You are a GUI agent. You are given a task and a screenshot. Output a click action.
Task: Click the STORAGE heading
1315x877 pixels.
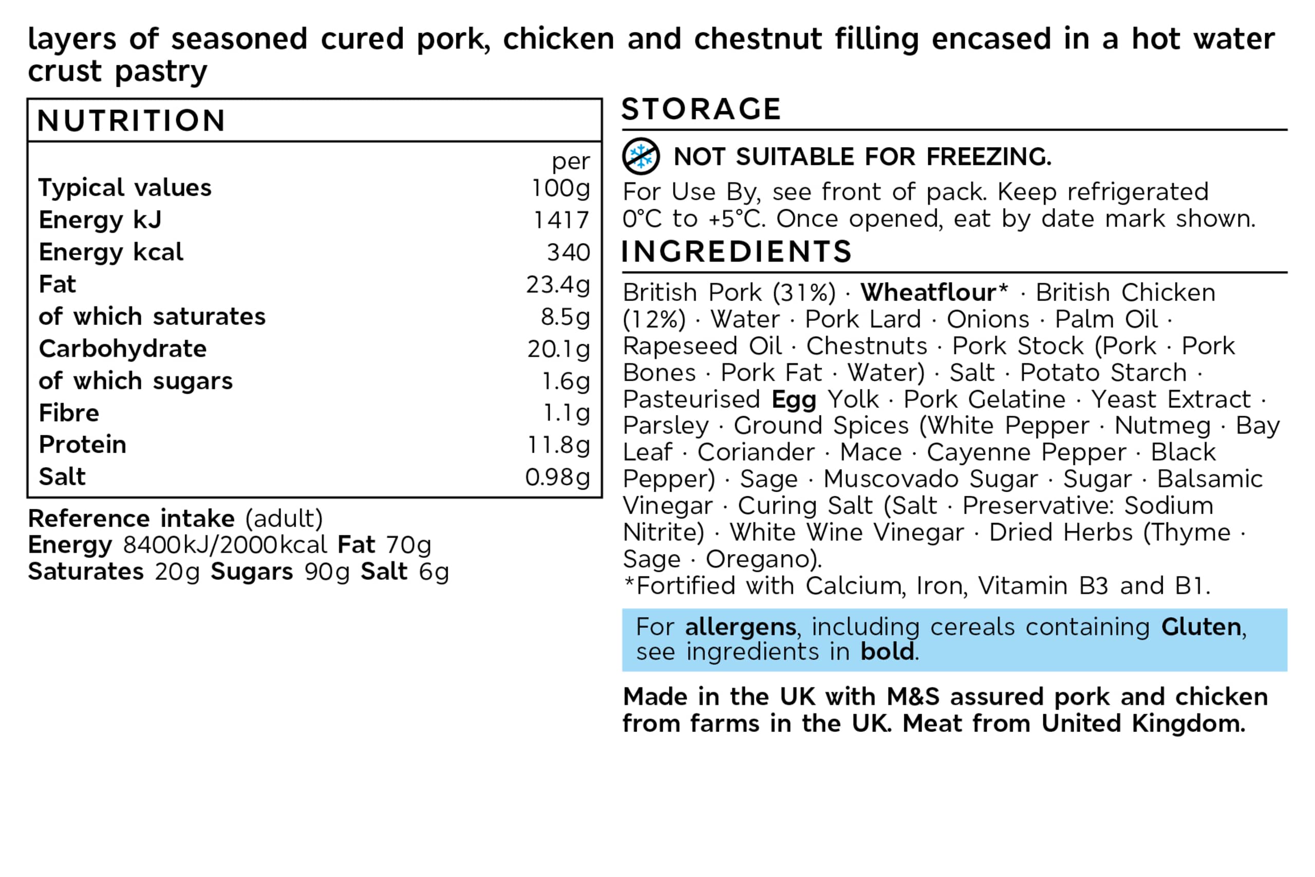pyautogui.click(x=701, y=108)
